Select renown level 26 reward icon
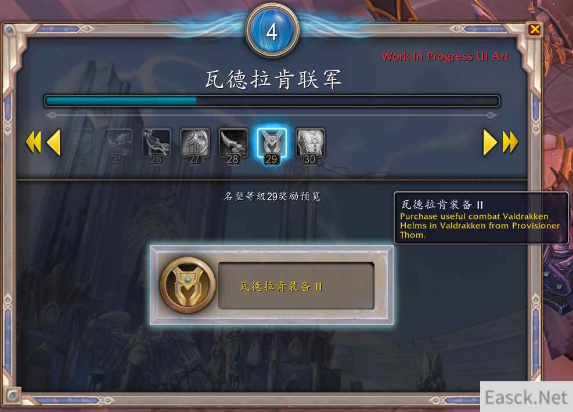The width and height of the screenshot is (573, 412). 156,146
